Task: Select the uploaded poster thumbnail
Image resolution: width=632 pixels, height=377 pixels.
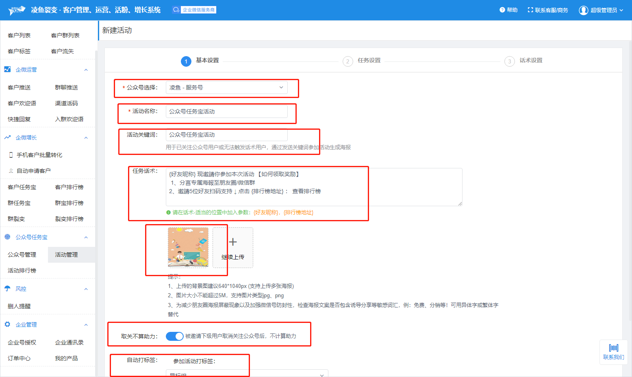Action: pyautogui.click(x=188, y=247)
